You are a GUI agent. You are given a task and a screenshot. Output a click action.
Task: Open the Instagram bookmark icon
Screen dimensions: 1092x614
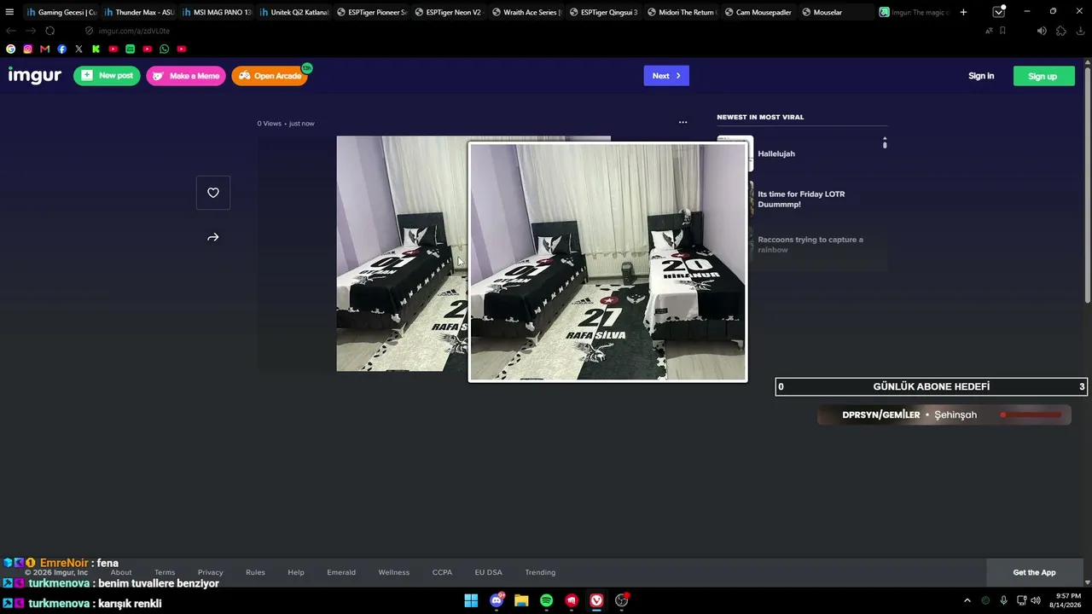pyautogui.click(x=28, y=49)
